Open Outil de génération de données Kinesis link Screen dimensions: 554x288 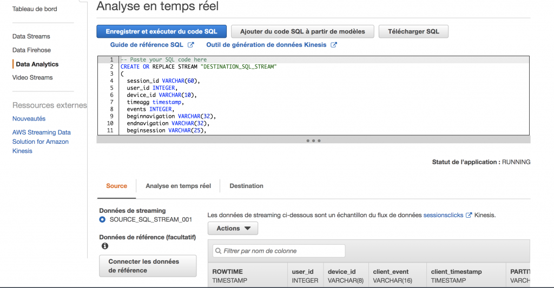pyautogui.click(x=266, y=45)
